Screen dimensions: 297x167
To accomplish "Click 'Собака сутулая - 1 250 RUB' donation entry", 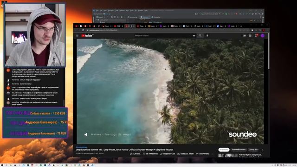I will point(47,113).
